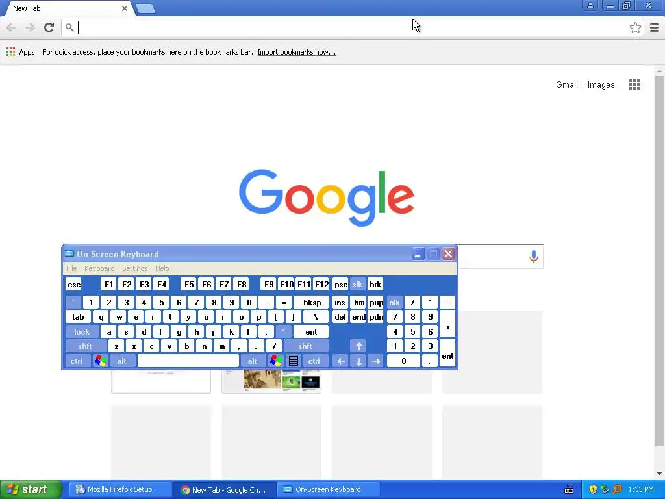Click the left Windows key on on-screen keyboard
Screen dimensions: 665x499
tap(100, 361)
